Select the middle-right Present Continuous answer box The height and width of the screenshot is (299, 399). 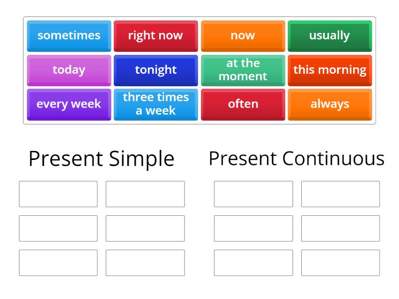pyautogui.click(x=340, y=228)
